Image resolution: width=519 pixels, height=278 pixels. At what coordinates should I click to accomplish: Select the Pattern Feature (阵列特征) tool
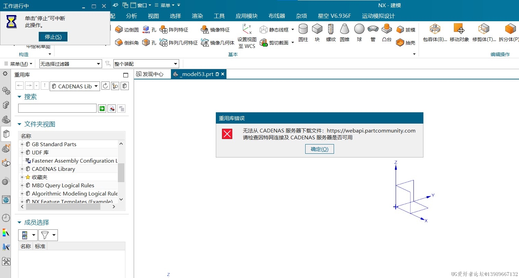click(x=174, y=30)
